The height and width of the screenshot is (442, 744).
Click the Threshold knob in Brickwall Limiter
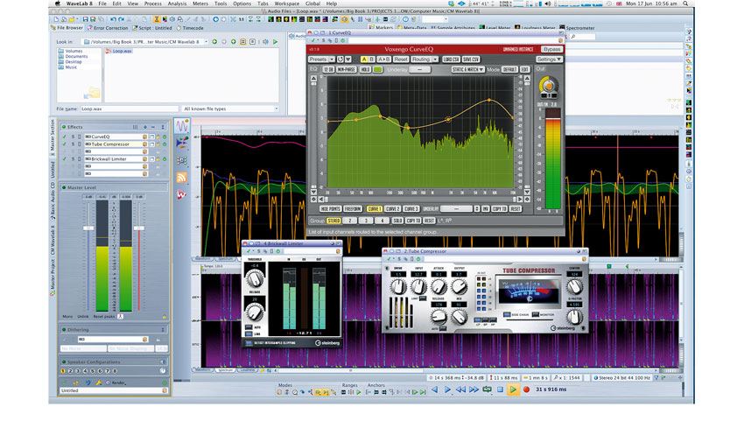point(255,278)
